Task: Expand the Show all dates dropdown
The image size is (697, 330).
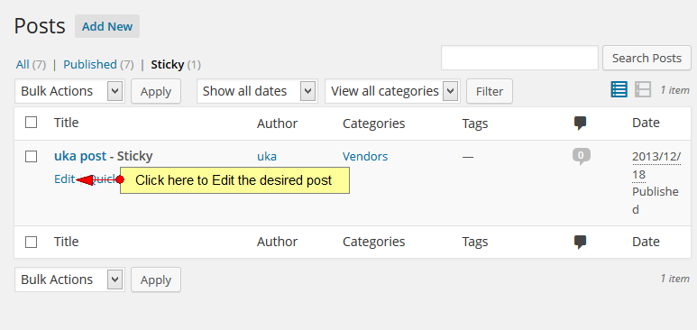Action: click(257, 91)
